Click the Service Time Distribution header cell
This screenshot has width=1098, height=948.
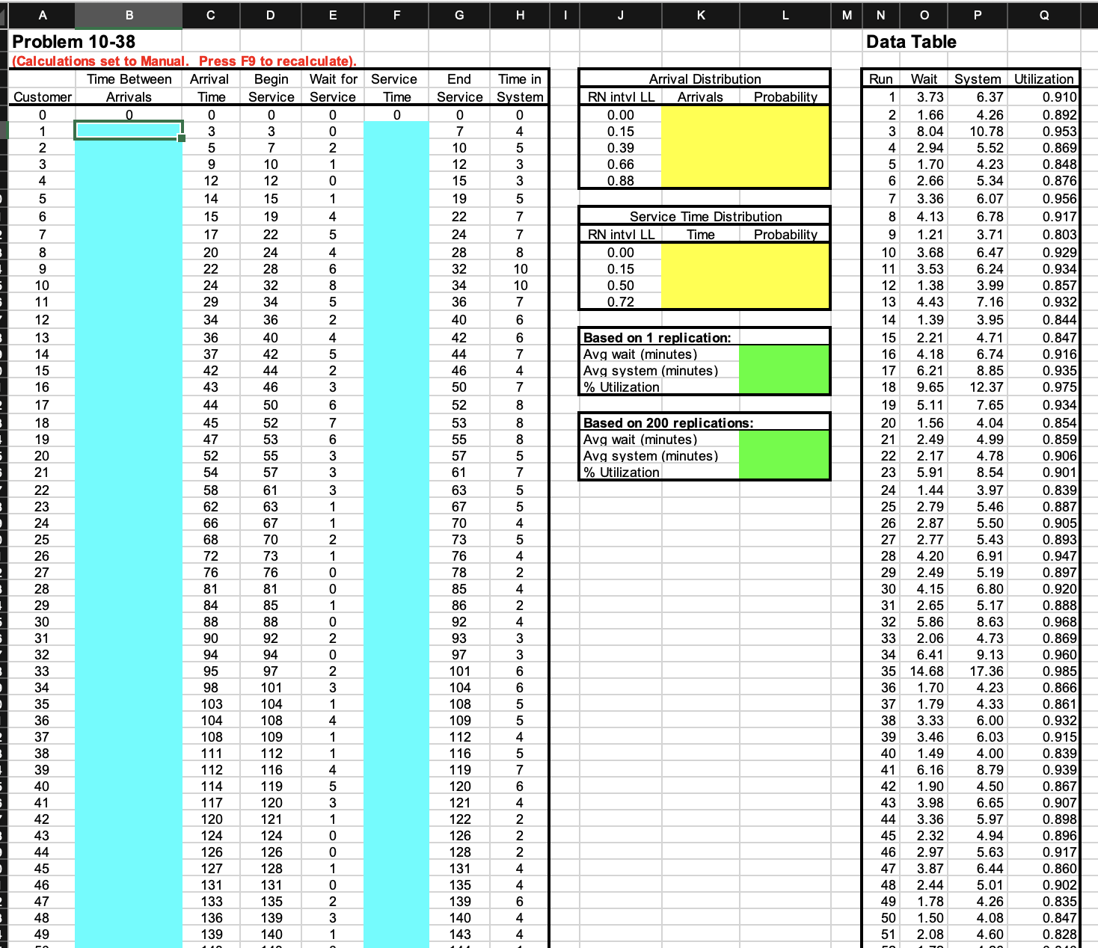(x=705, y=216)
